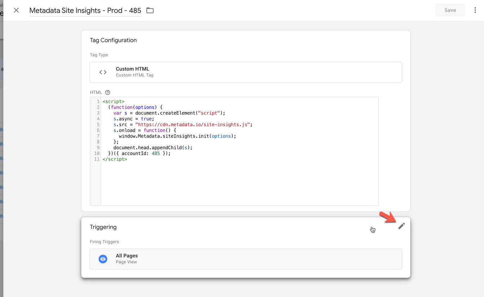Click the folder icon beside the tag name
The height and width of the screenshot is (297, 484).
click(x=150, y=10)
